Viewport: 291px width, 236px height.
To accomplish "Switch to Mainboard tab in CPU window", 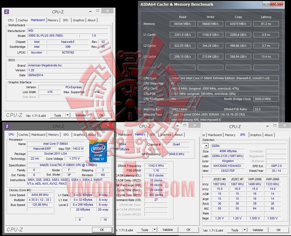I will click(x=38, y=135).
